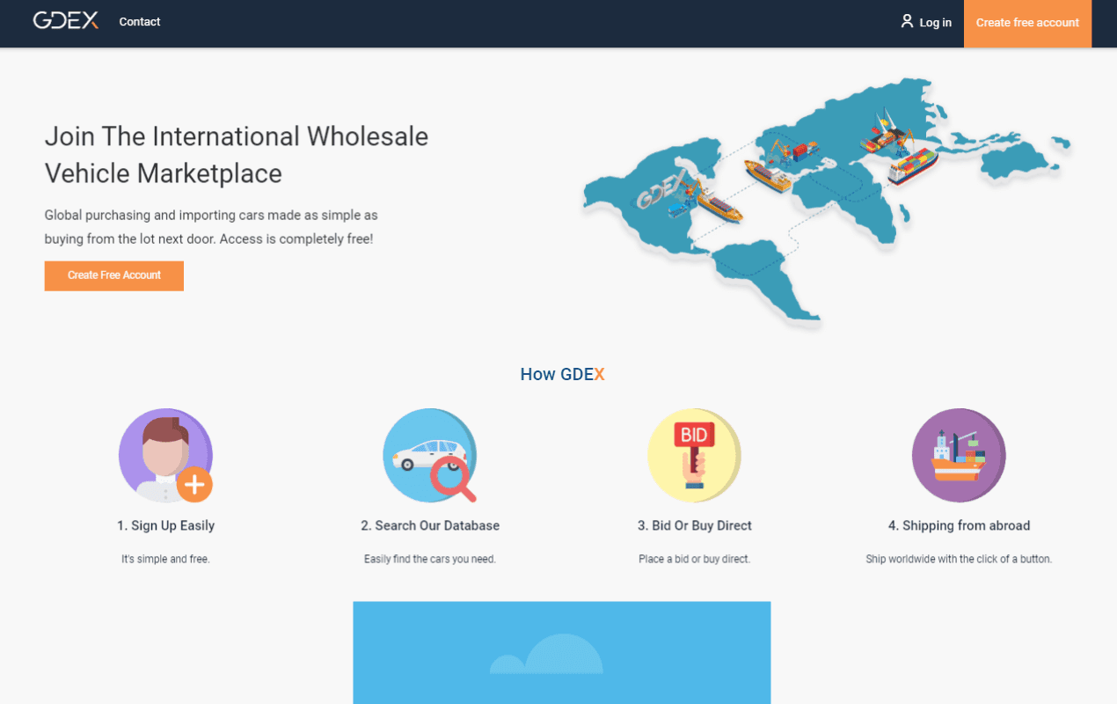
Task: Open the Contact page
Action: click(x=140, y=22)
